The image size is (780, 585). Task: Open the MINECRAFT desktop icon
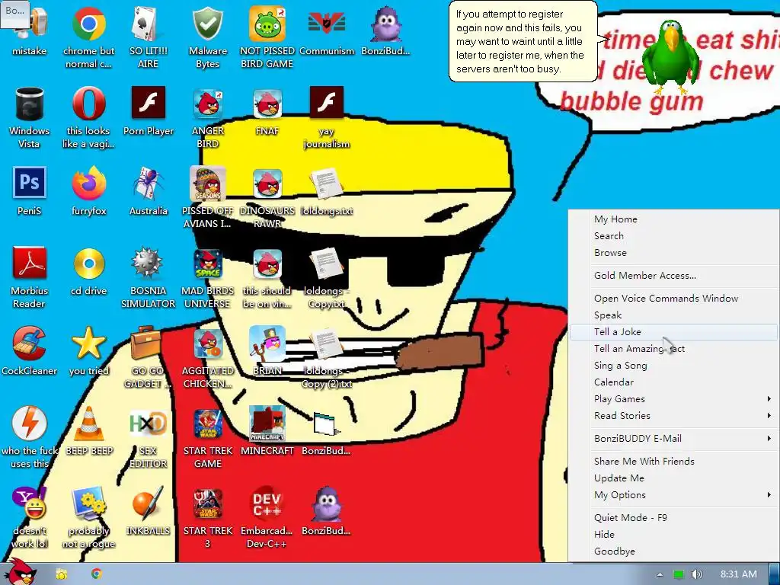click(x=267, y=424)
